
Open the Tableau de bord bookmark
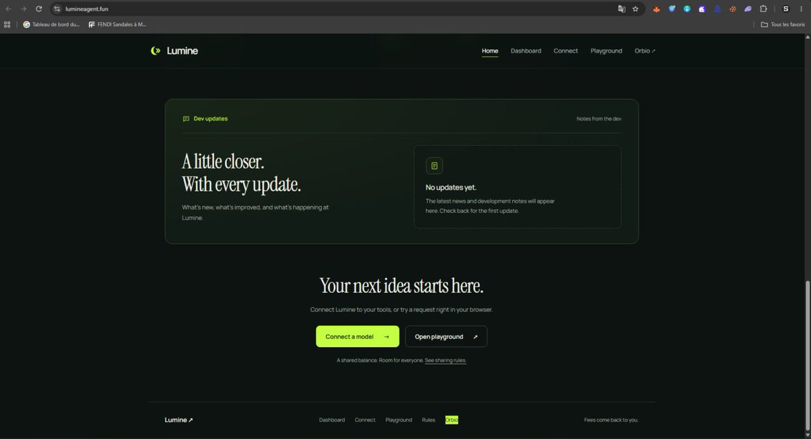pos(51,24)
